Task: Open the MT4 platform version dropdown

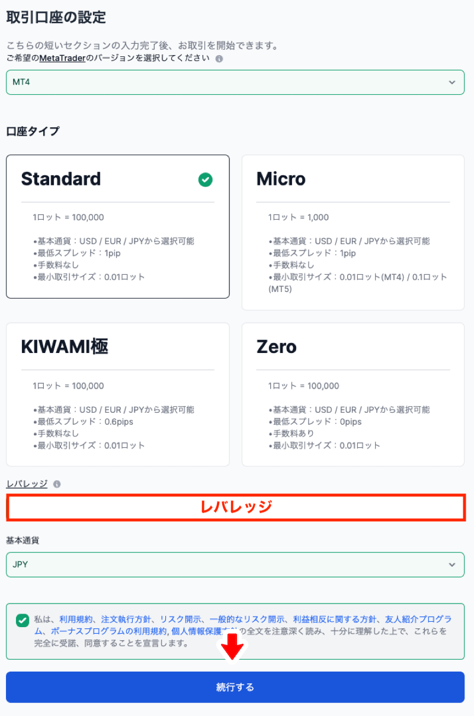Action: [235, 82]
